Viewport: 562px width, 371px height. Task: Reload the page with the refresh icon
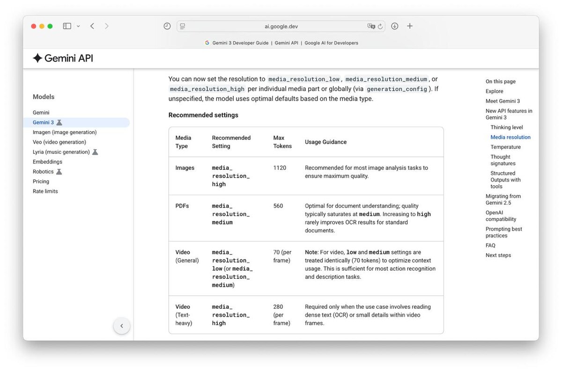pos(380,26)
